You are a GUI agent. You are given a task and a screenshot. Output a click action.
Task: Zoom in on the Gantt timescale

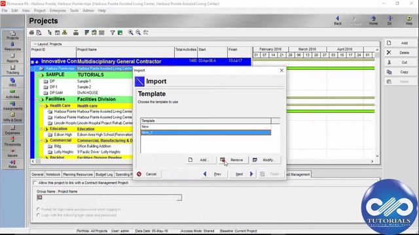131,33
